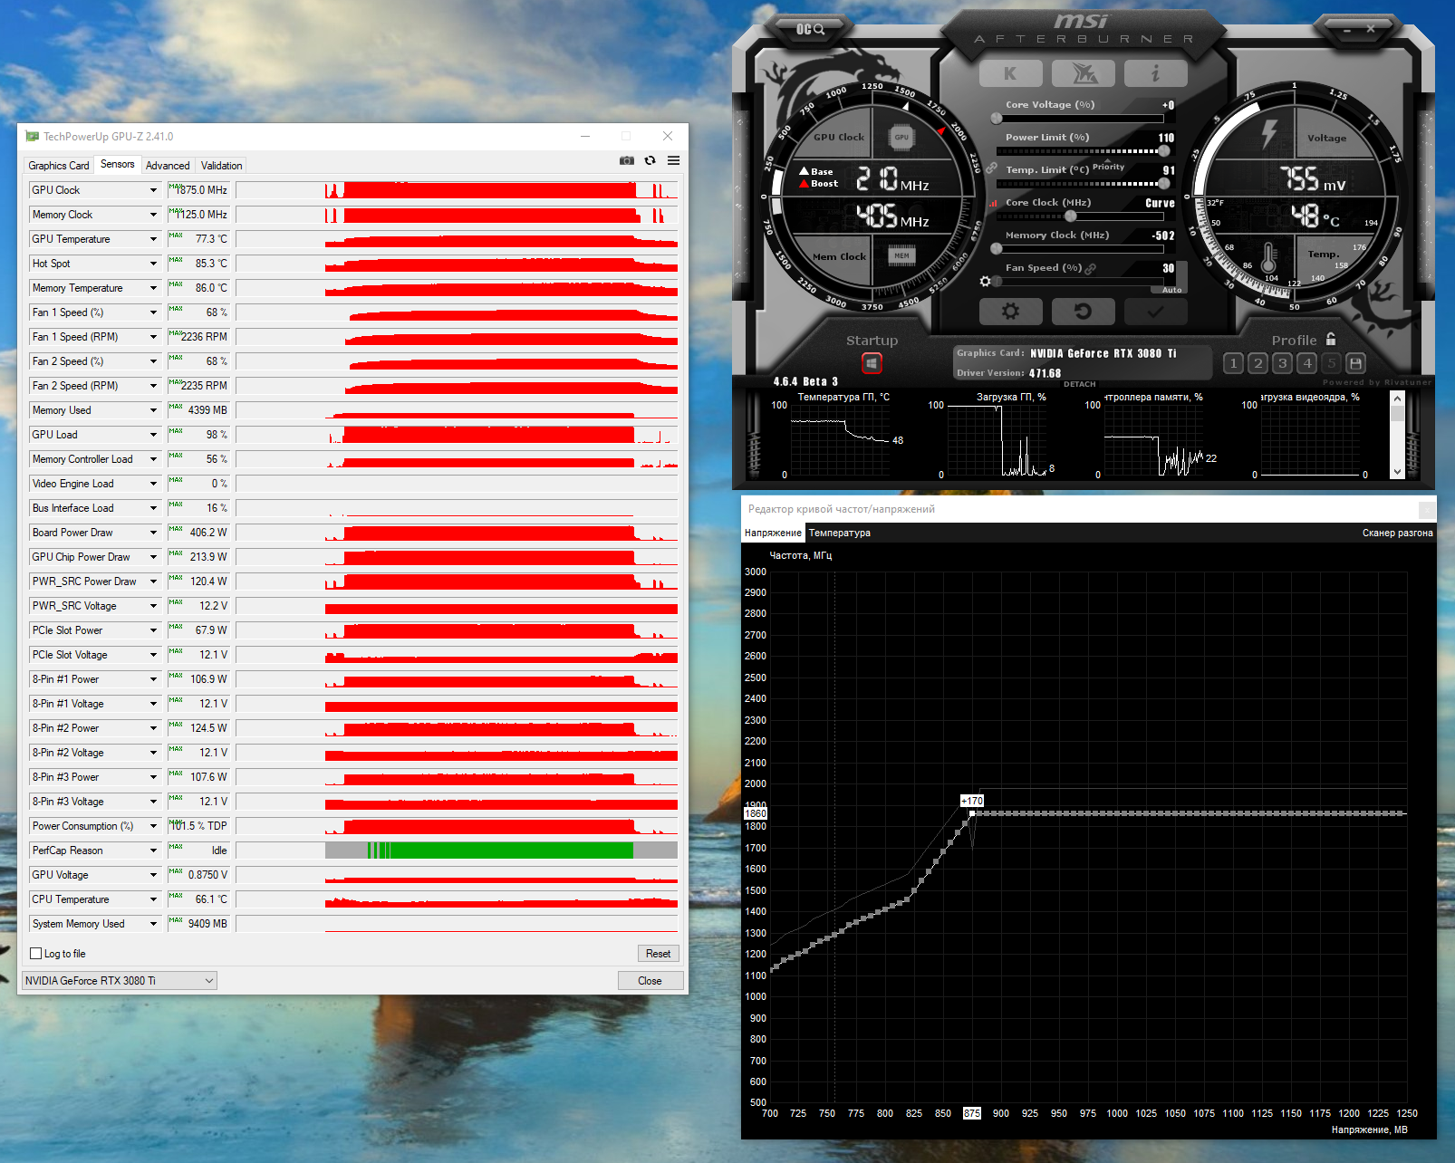Screen dimensions: 1455x1163
Task: Toggle Afterburner Startup with Windows button
Action: tap(872, 363)
